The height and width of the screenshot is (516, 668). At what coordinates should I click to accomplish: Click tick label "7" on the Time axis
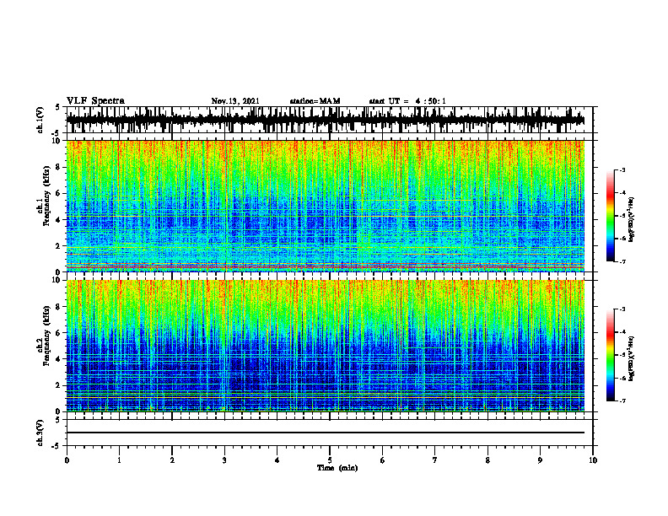pyautogui.click(x=435, y=460)
